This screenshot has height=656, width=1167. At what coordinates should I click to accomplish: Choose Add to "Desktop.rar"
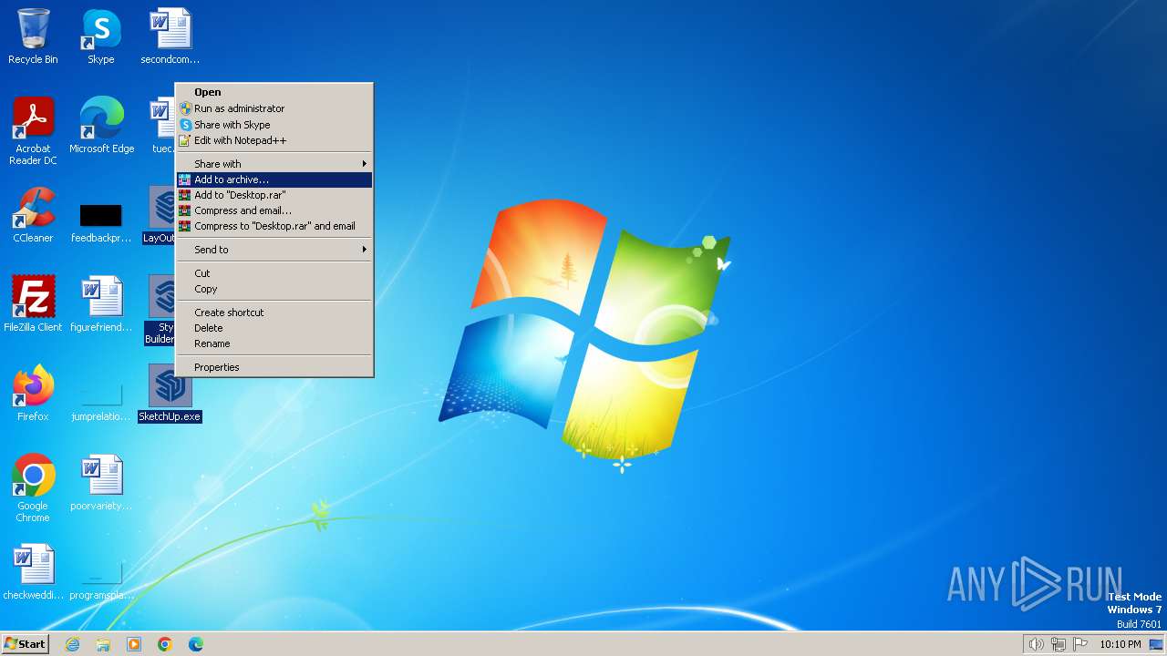[x=274, y=195]
